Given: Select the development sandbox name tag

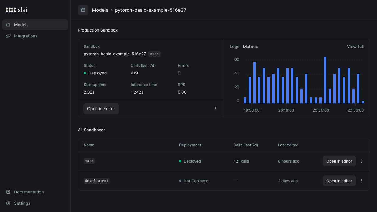Looking at the screenshot, I should [97, 181].
